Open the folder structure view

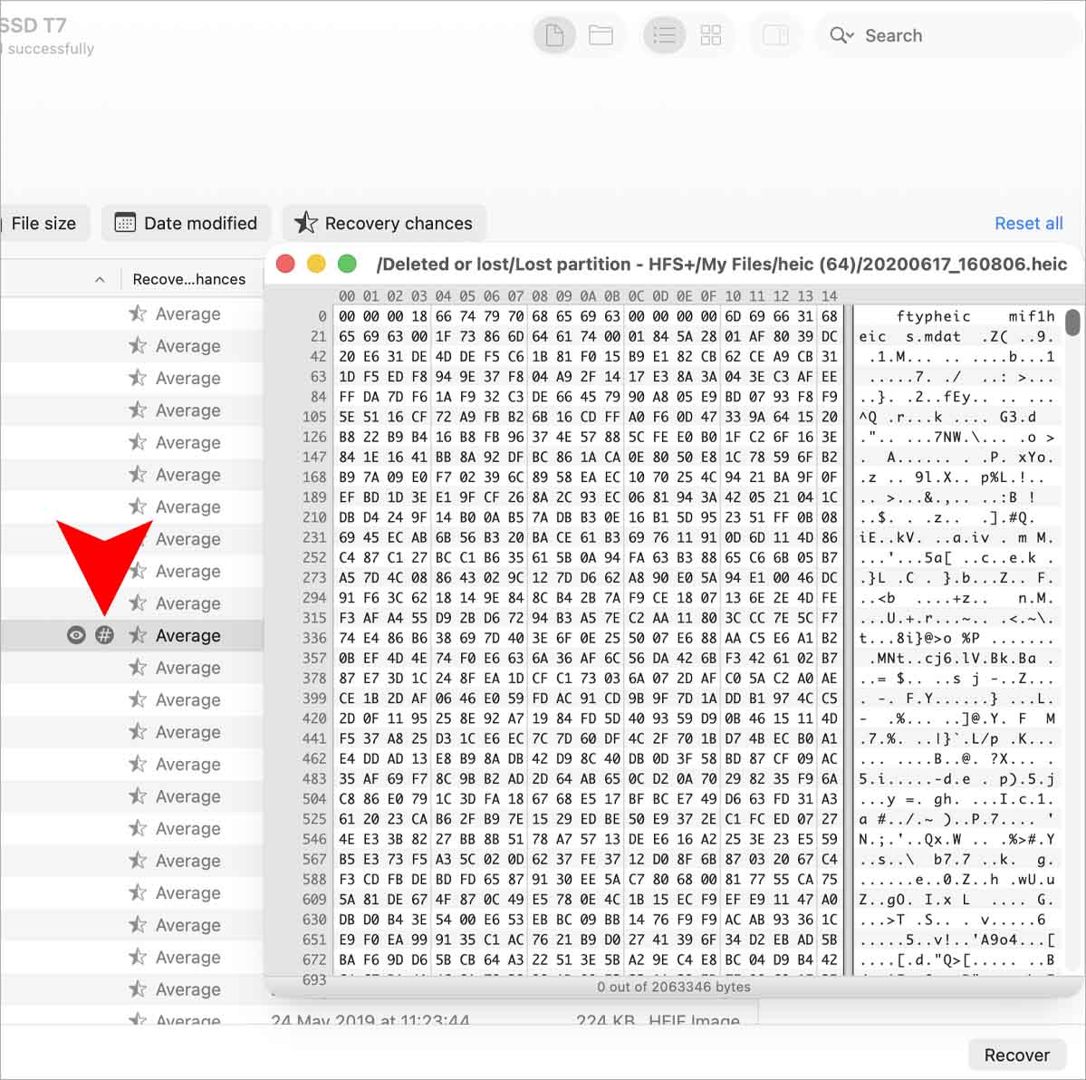tap(601, 34)
